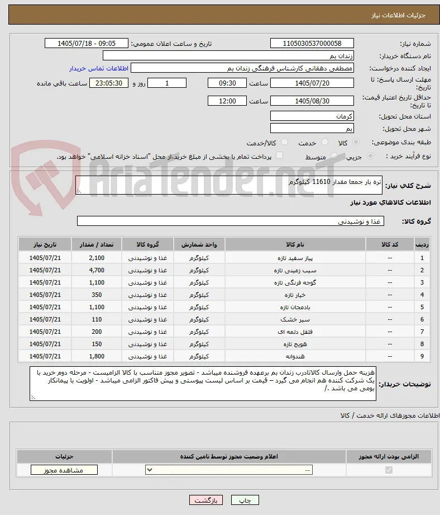Click the remaining time 23:05:30 field

[x=109, y=83]
